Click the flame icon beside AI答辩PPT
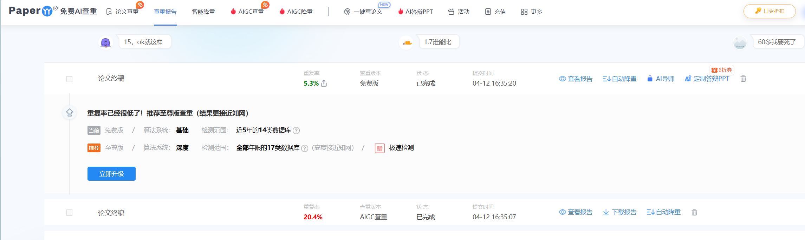This screenshot has height=240, width=805. click(x=400, y=11)
